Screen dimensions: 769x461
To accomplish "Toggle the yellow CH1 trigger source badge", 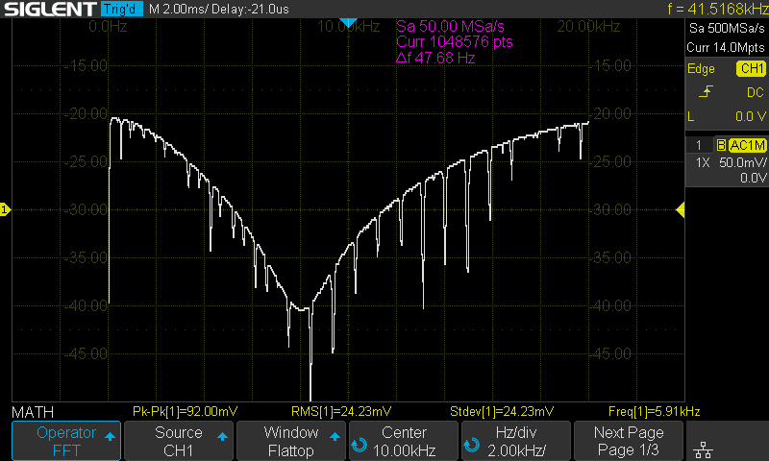I will pyautogui.click(x=750, y=69).
